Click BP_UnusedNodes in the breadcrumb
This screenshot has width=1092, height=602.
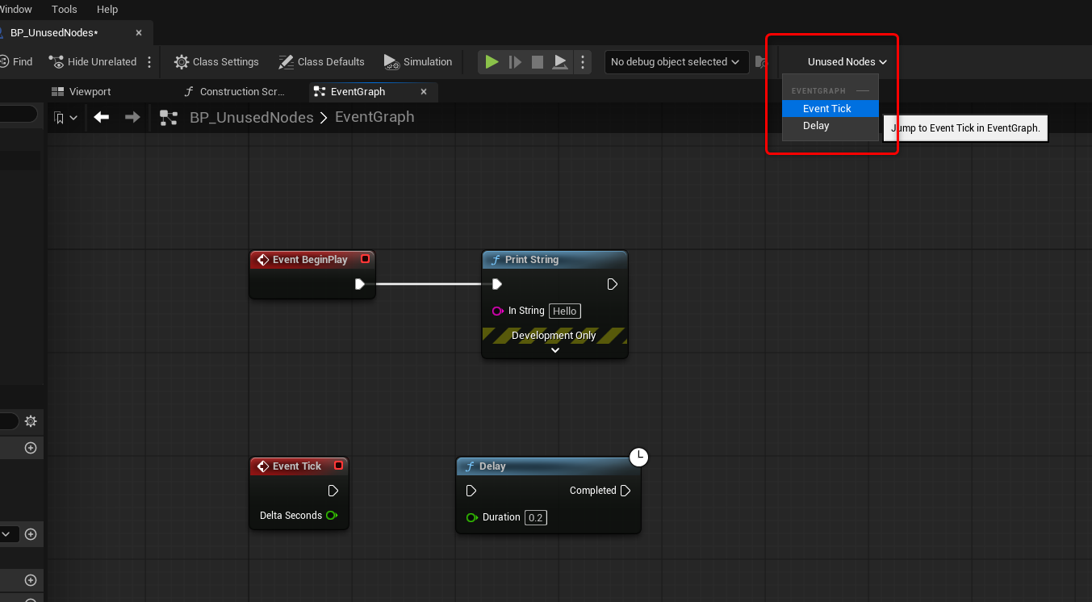click(x=251, y=118)
